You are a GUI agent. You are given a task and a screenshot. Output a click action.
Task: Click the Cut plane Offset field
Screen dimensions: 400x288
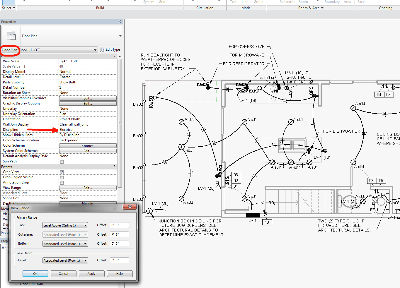tap(119, 234)
